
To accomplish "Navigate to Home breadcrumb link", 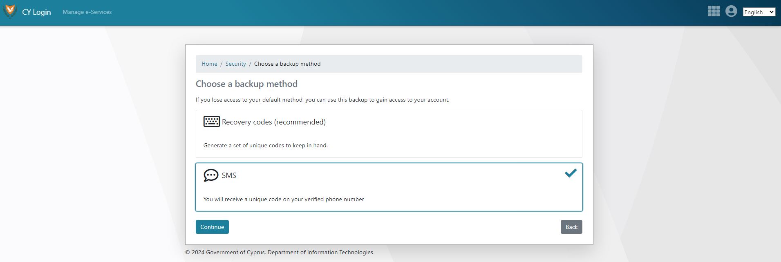I will click(209, 64).
